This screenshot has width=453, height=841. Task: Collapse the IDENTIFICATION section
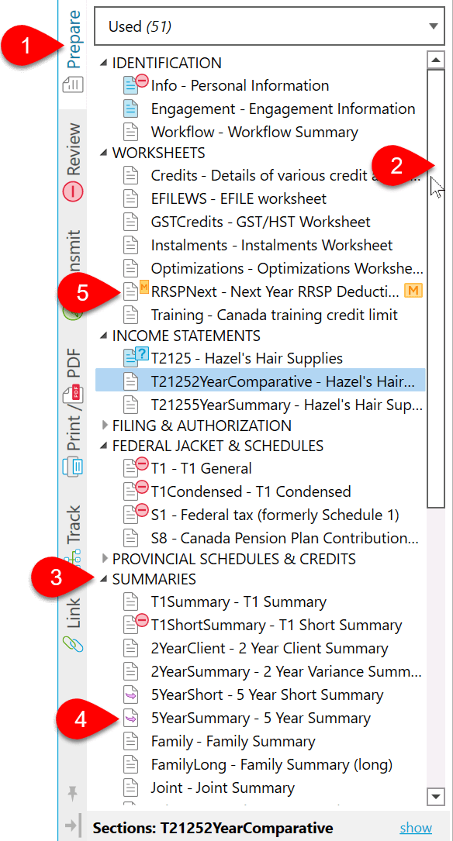tap(104, 64)
